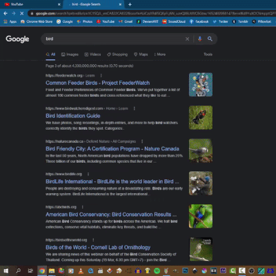The height and width of the screenshot is (276, 276).
Task: Click the Nature Canada result thumbnail
Action: pyautogui.click(x=201, y=150)
